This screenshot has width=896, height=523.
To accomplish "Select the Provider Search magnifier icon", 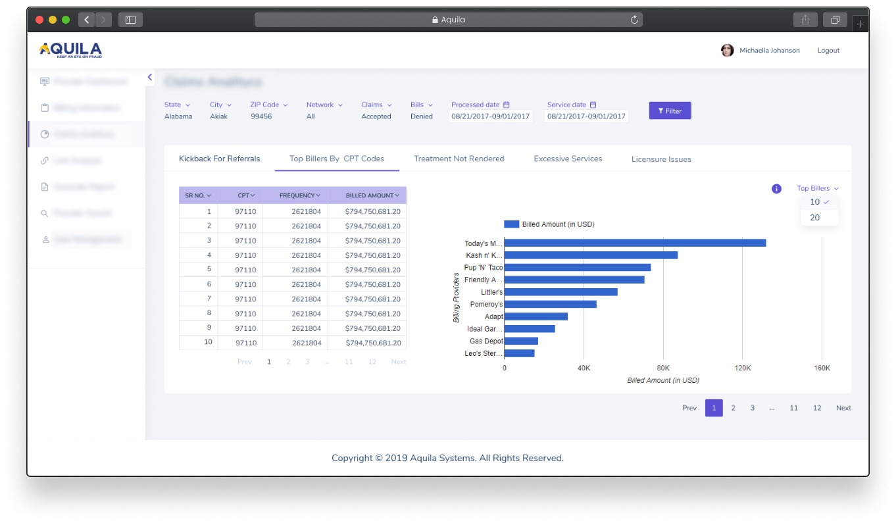I will click(x=43, y=213).
